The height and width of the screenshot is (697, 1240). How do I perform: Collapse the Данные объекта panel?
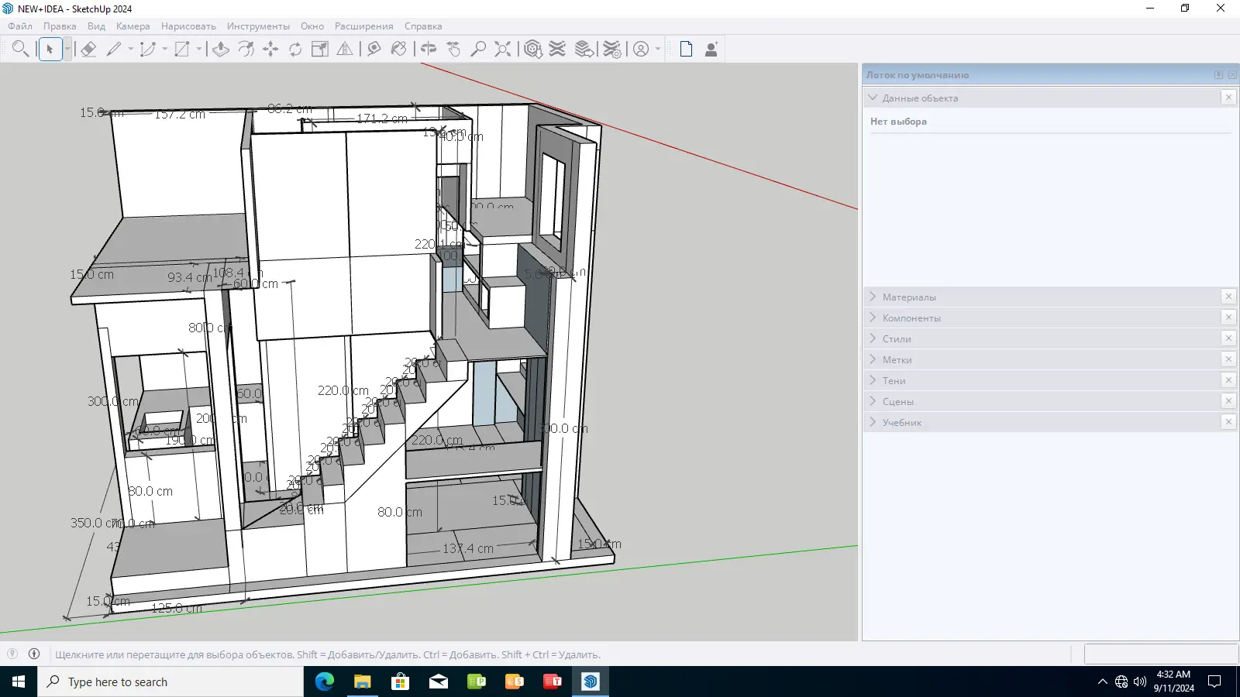tap(873, 98)
